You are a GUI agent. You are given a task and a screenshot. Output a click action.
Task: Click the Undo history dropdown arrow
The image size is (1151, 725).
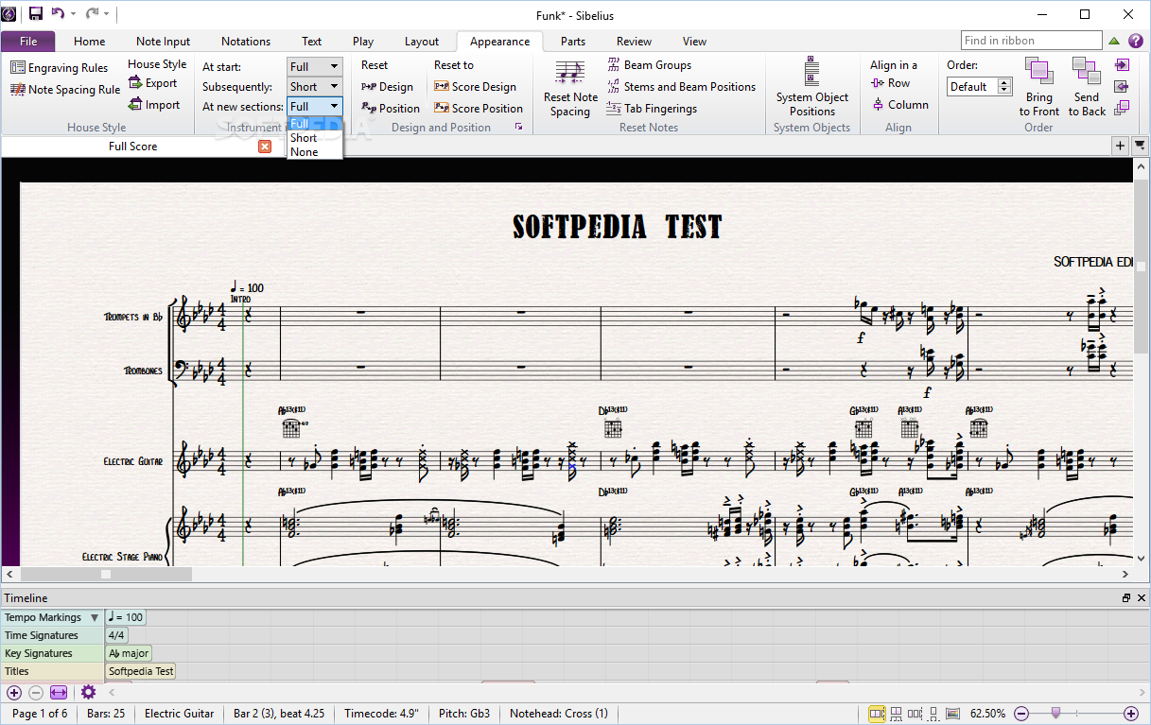point(73,14)
